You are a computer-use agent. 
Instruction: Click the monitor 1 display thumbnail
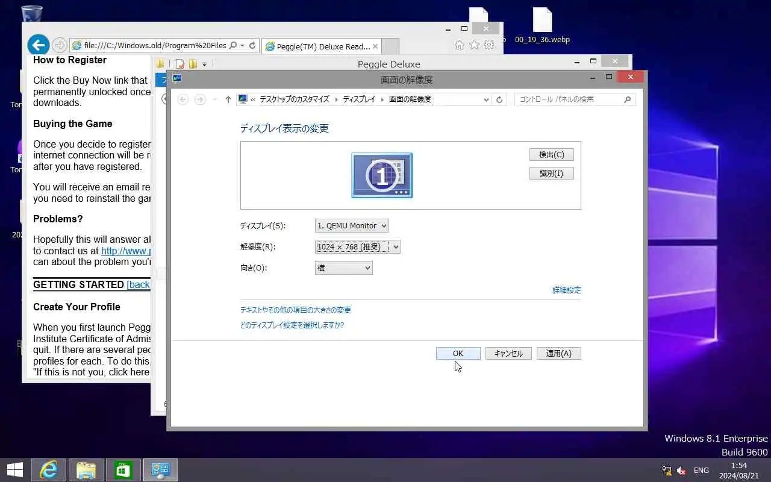click(382, 175)
